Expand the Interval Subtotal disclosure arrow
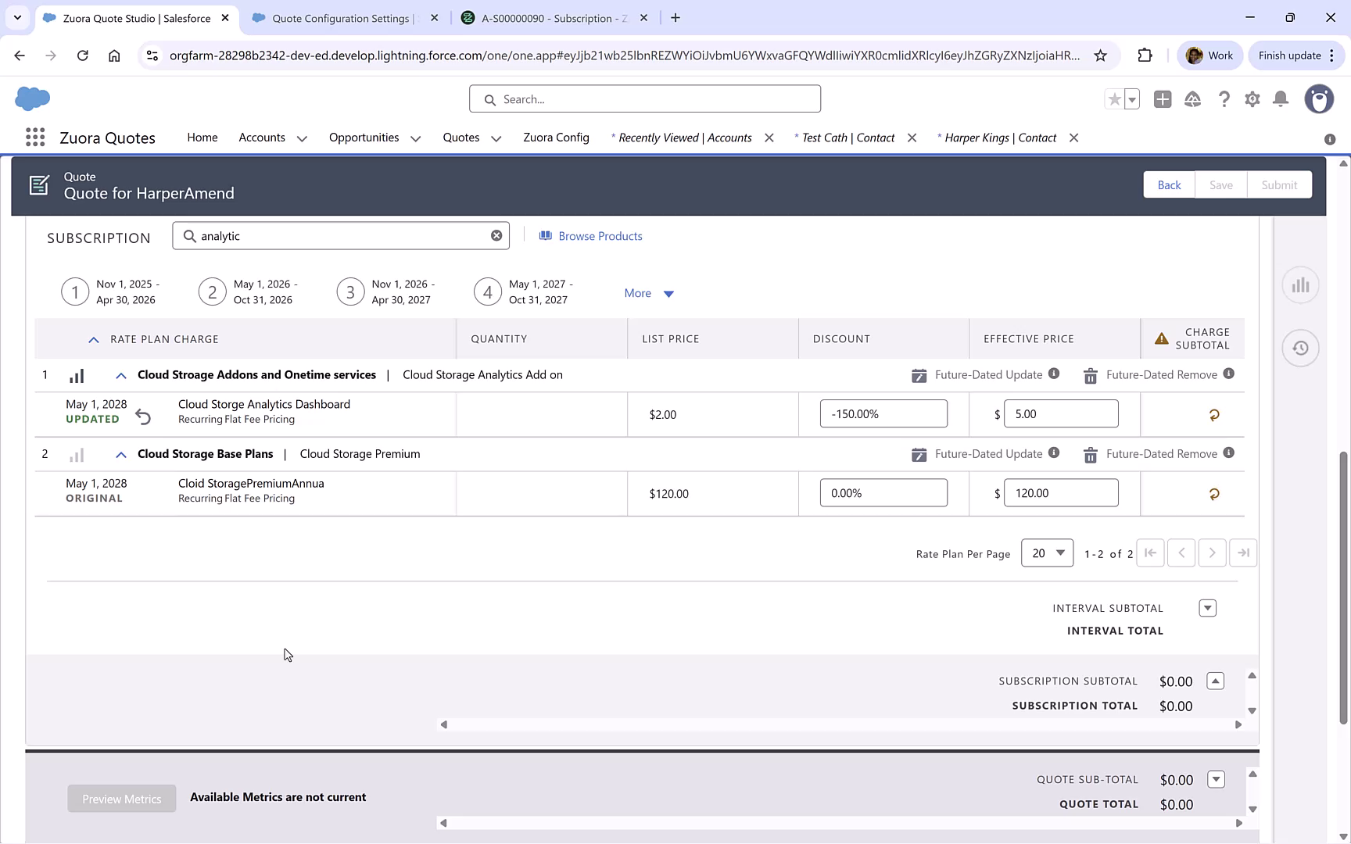 (x=1207, y=607)
